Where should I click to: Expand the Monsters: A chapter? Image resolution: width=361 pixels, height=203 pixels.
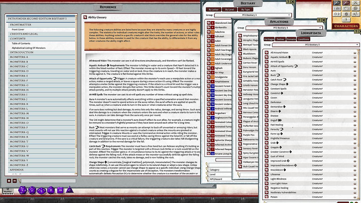[42, 57]
